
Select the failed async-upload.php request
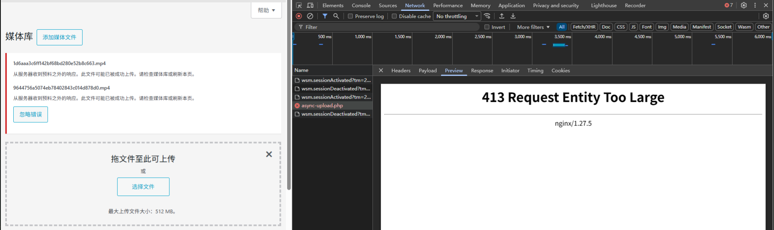tap(333, 106)
